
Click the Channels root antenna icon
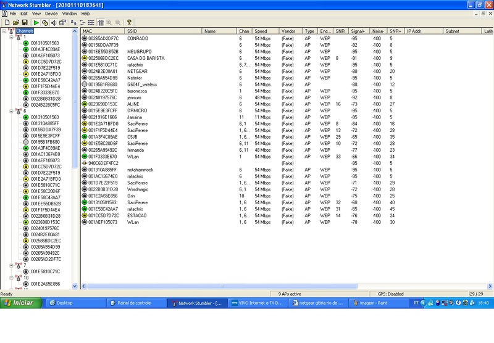[x=11, y=31]
